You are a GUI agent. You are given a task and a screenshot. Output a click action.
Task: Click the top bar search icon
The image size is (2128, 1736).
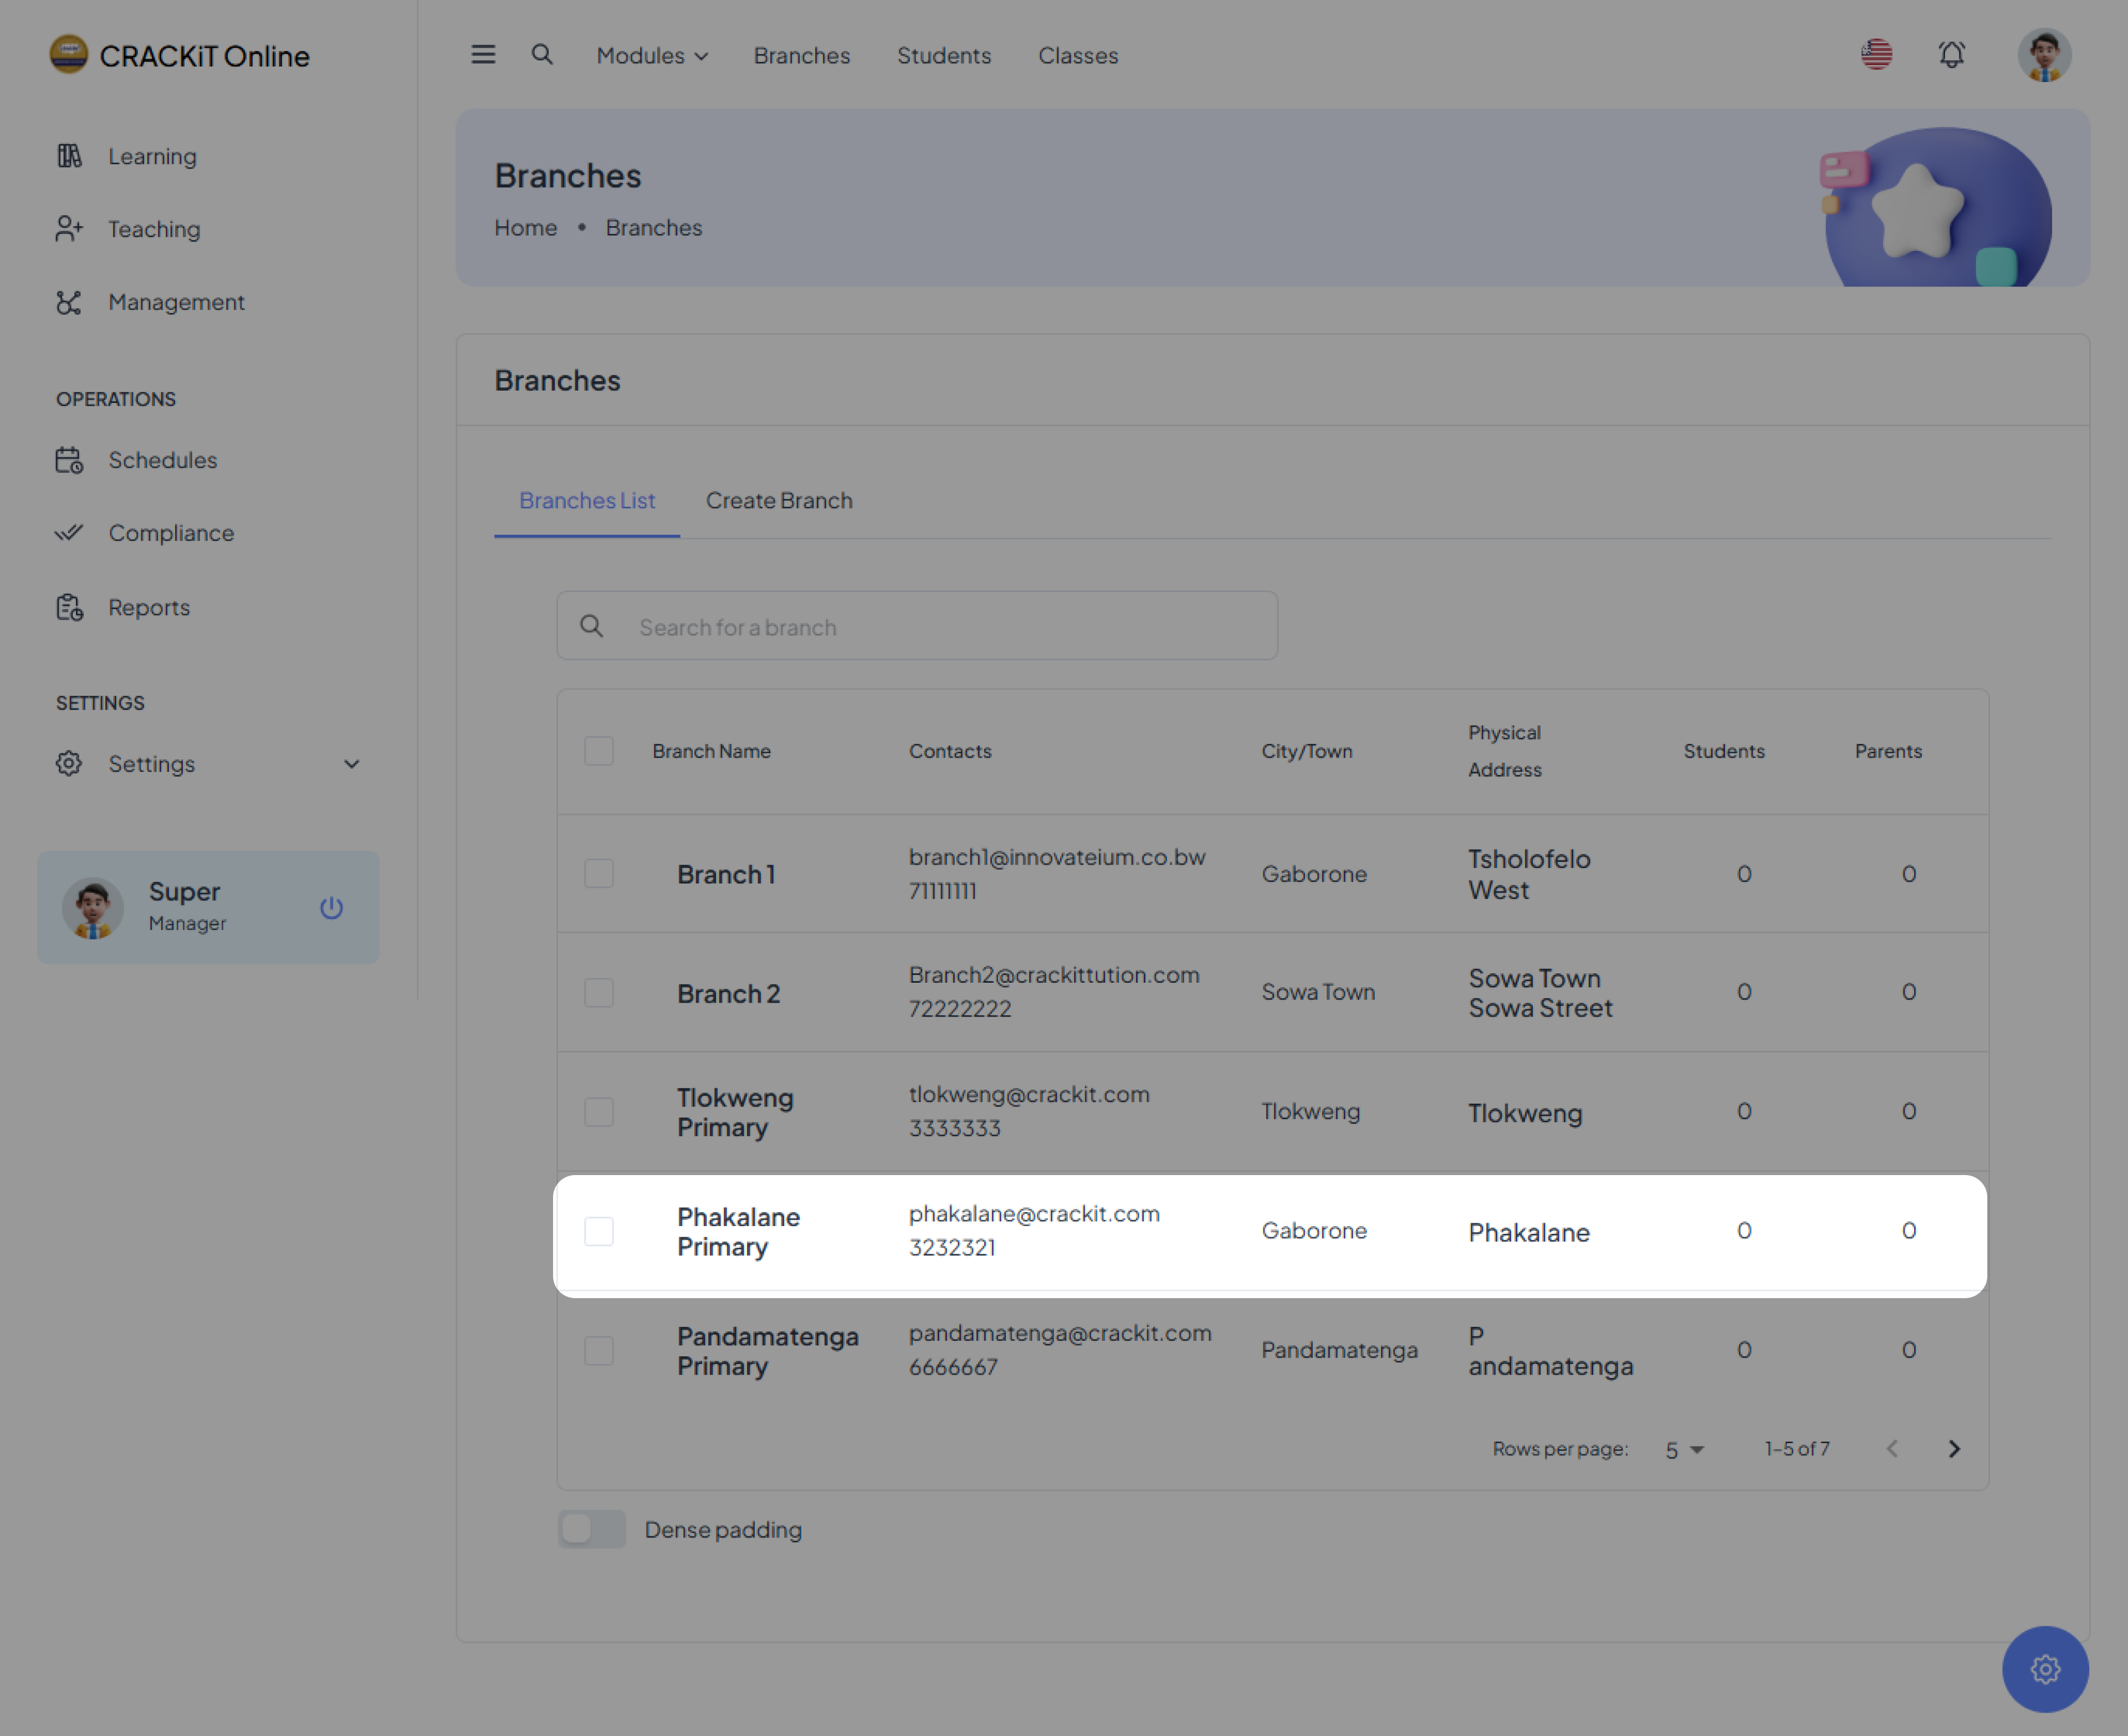pos(542,55)
